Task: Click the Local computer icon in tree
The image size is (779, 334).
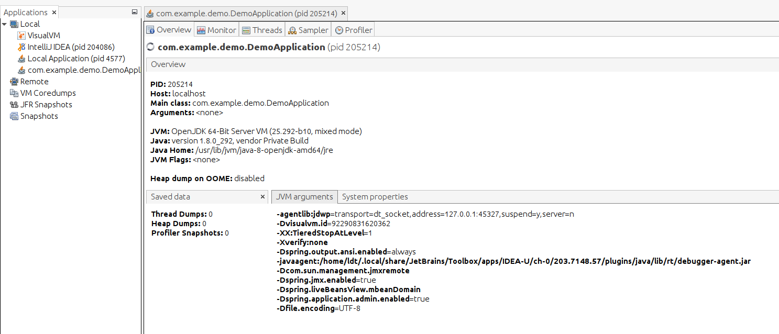Action: [x=14, y=24]
